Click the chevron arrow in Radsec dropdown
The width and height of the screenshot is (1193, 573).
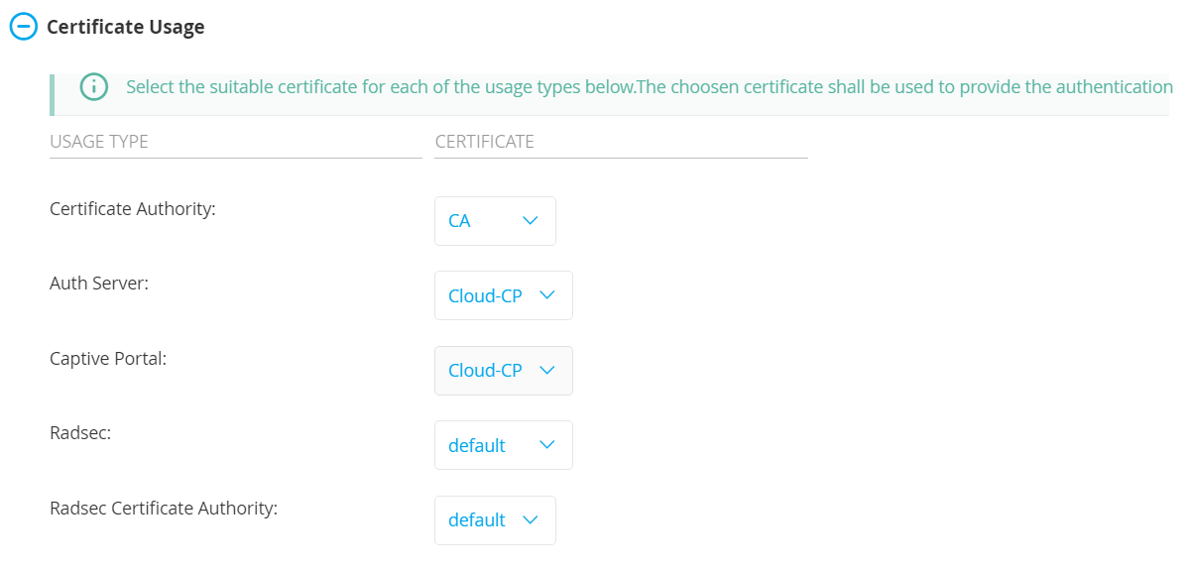pyautogui.click(x=547, y=445)
